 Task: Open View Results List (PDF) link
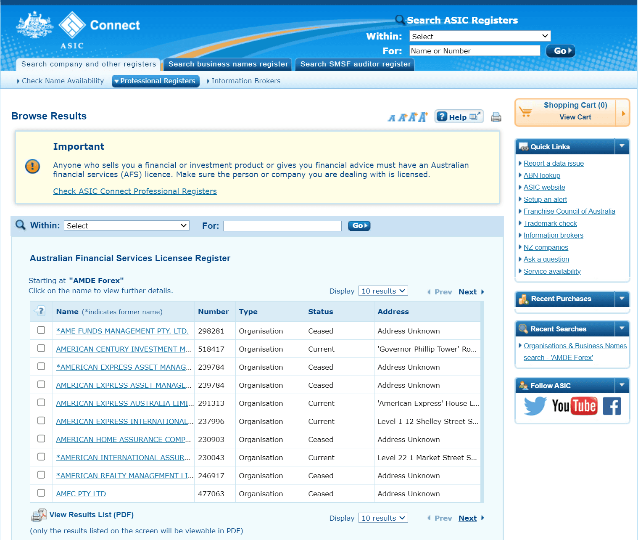(x=91, y=515)
